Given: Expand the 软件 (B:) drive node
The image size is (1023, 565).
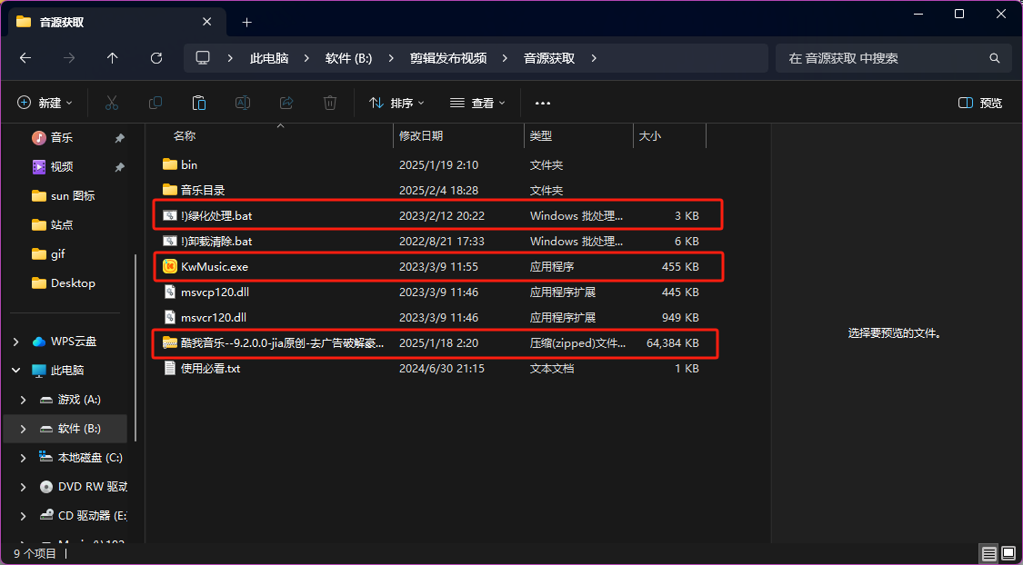Looking at the screenshot, I should (x=24, y=429).
